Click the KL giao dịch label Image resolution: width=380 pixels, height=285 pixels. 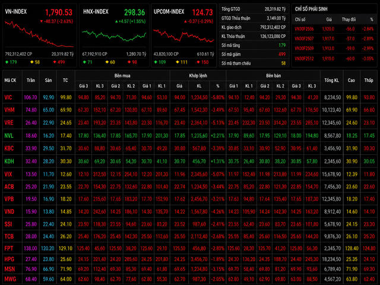click(x=231, y=27)
